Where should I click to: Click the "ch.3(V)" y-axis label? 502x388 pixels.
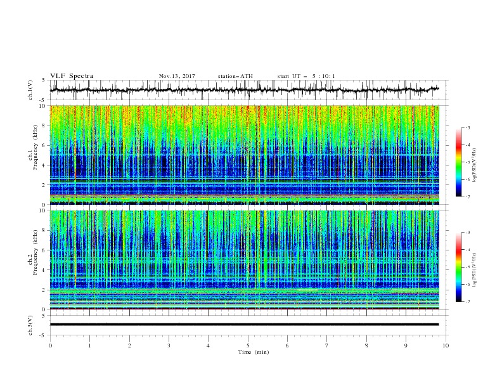click(x=30, y=325)
